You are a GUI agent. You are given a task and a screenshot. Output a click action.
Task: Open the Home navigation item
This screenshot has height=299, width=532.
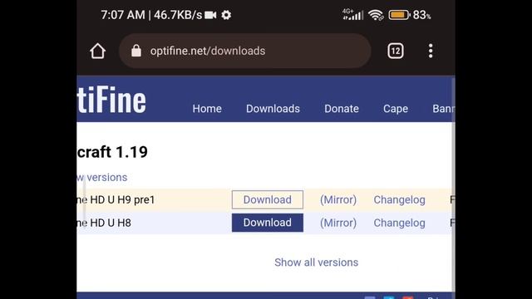click(207, 109)
